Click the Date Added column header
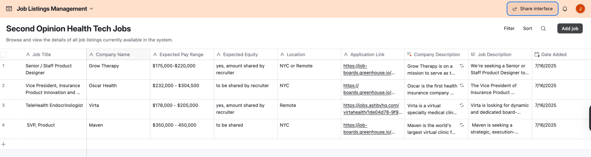591x157 pixels. [561, 54]
